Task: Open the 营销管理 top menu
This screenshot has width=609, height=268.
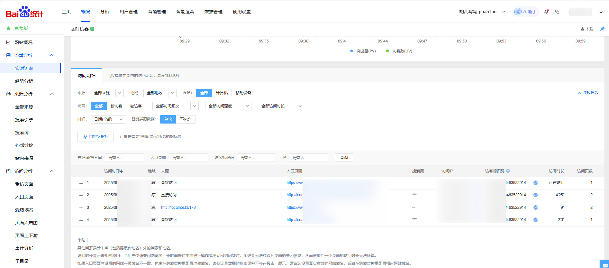Action: point(157,12)
